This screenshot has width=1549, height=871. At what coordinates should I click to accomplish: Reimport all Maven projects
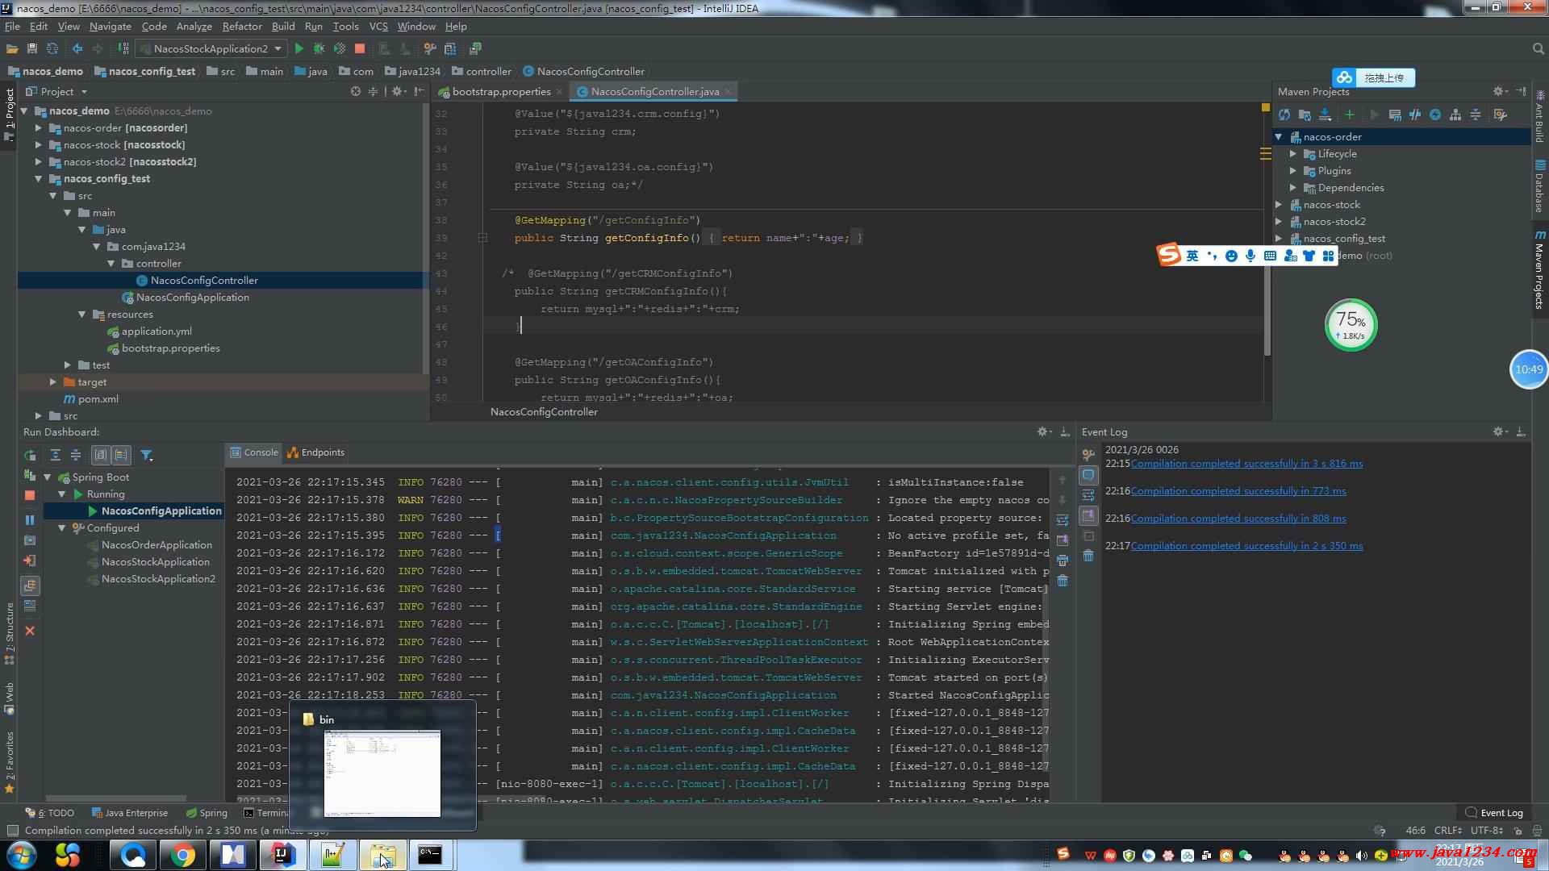[1284, 115]
